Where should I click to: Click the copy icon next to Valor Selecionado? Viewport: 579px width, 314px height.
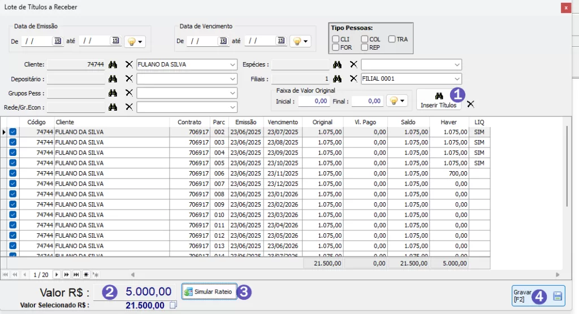pos(173,306)
